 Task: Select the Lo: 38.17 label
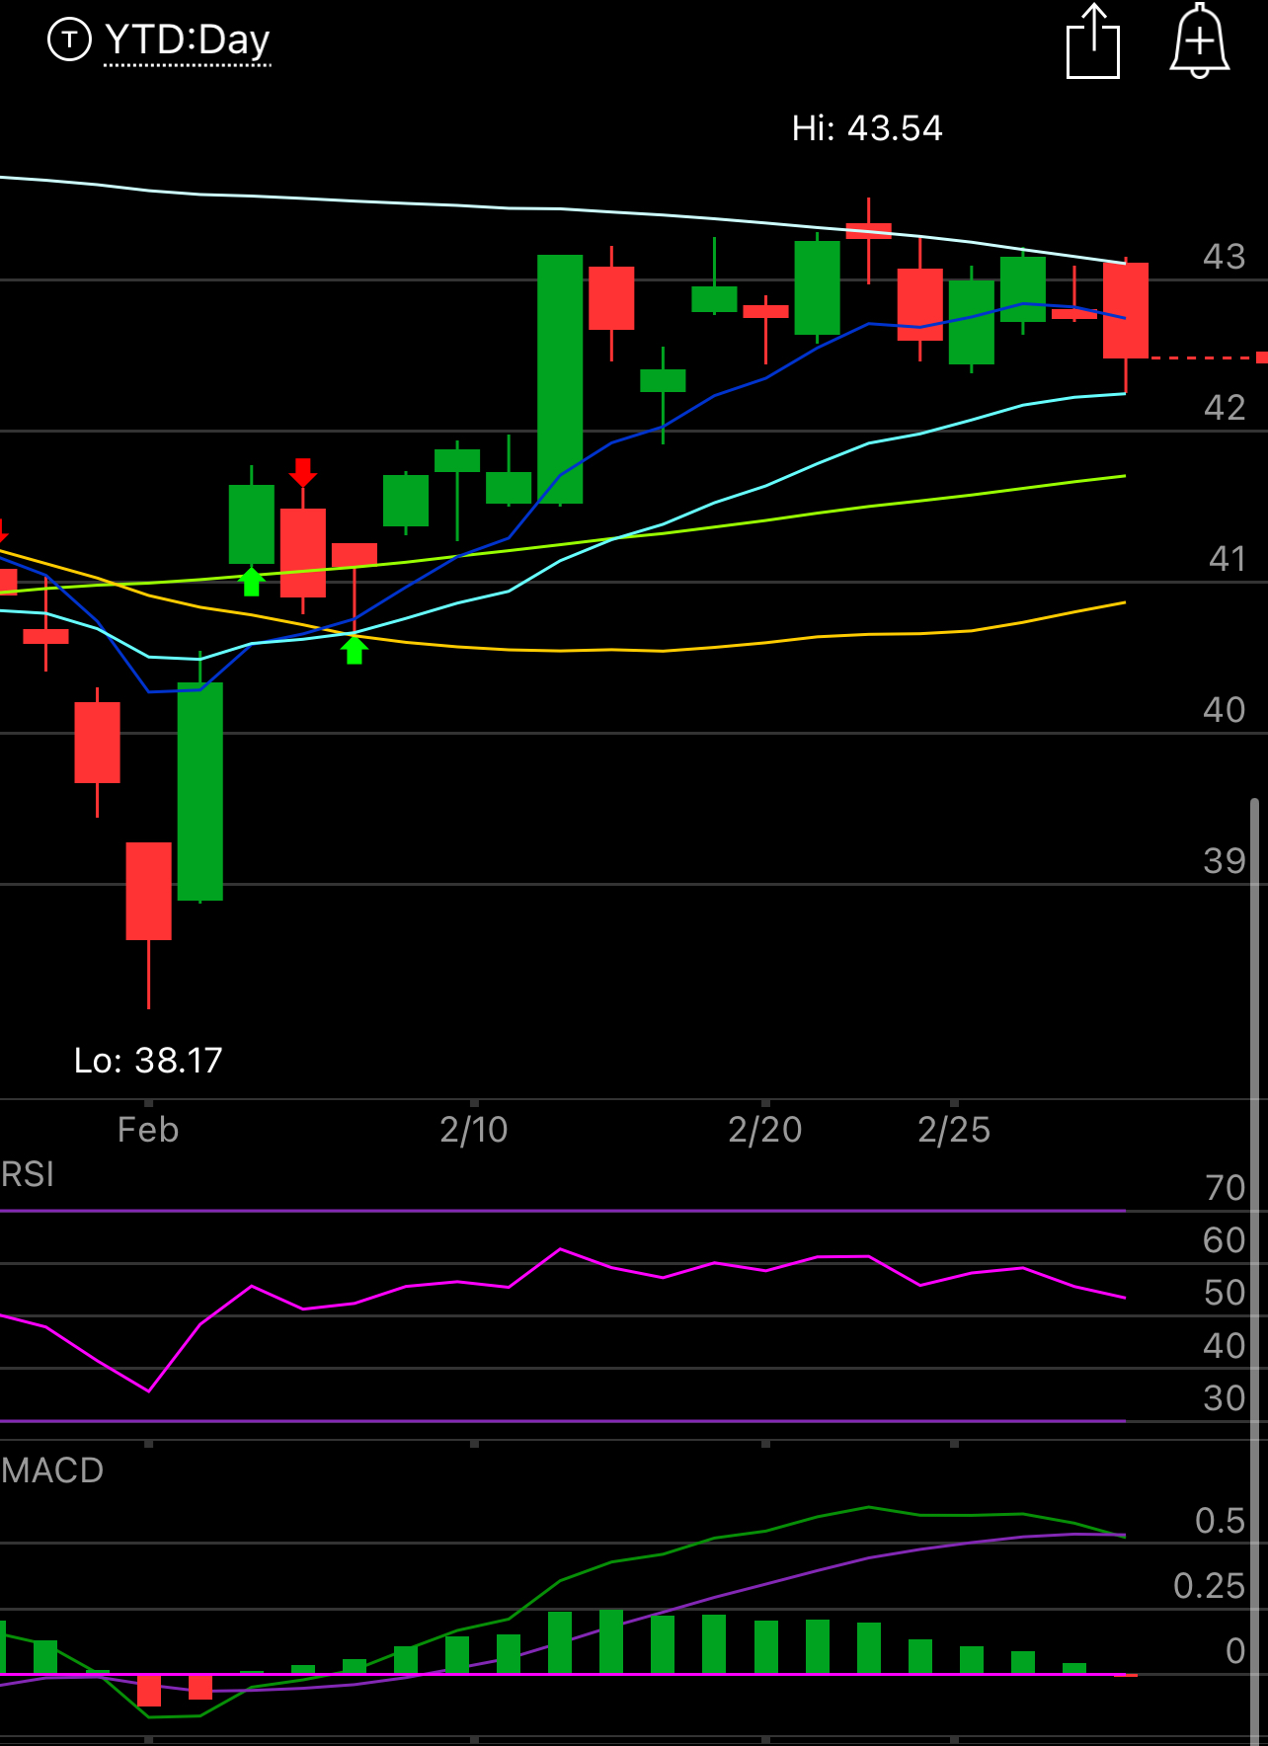(148, 1061)
